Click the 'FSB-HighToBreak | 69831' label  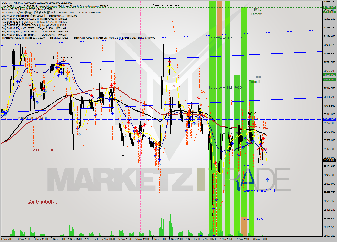click(x=32, y=118)
